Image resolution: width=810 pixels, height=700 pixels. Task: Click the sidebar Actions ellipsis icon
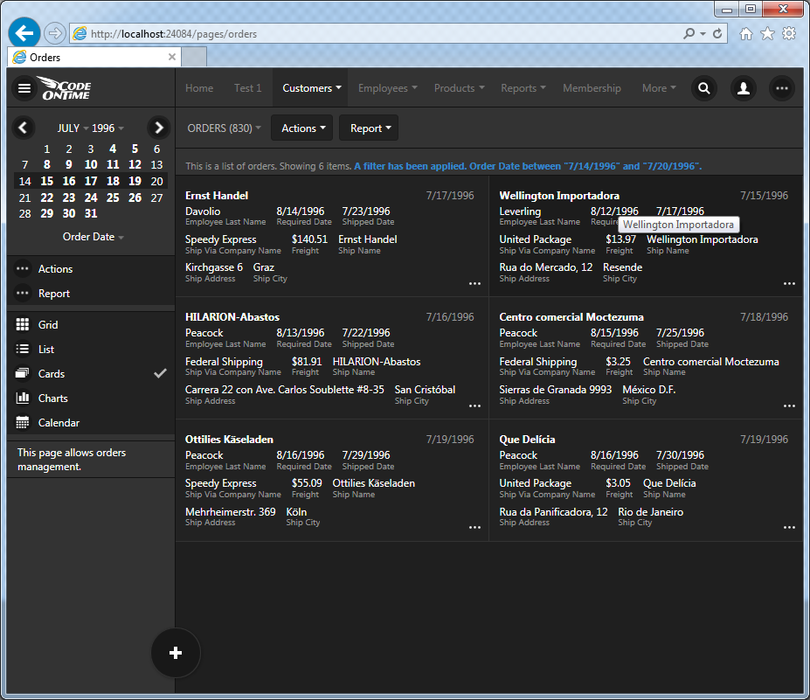point(22,268)
